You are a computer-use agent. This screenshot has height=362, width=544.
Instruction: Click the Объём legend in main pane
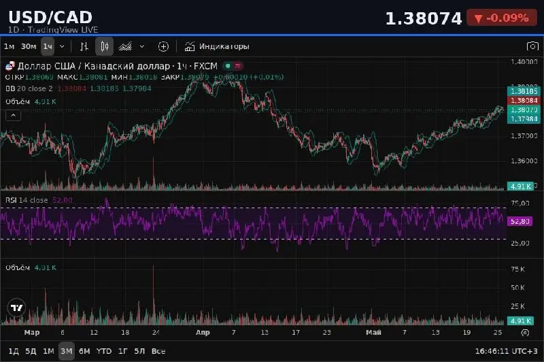(x=18, y=101)
